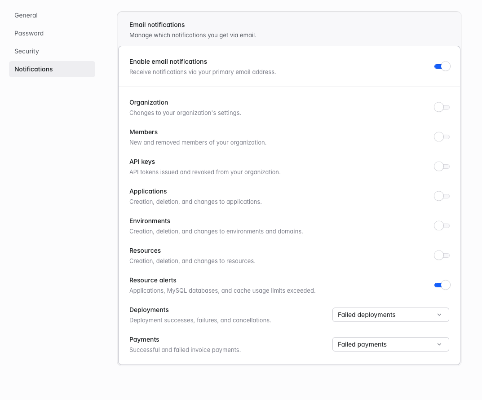482x400 pixels.
Task: Disable Resource alerts toggle
Action: [x=442, y=285]
